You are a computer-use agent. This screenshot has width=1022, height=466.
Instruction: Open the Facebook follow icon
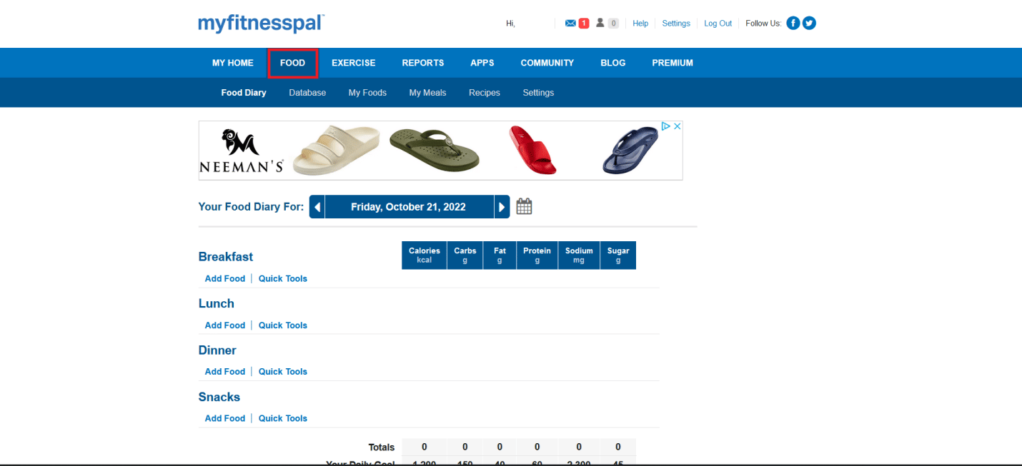click(x=793, y=23)
